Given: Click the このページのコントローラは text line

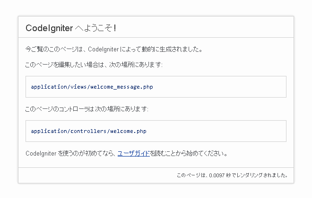Looking at the screenshot, I should (x=87, y=109).
